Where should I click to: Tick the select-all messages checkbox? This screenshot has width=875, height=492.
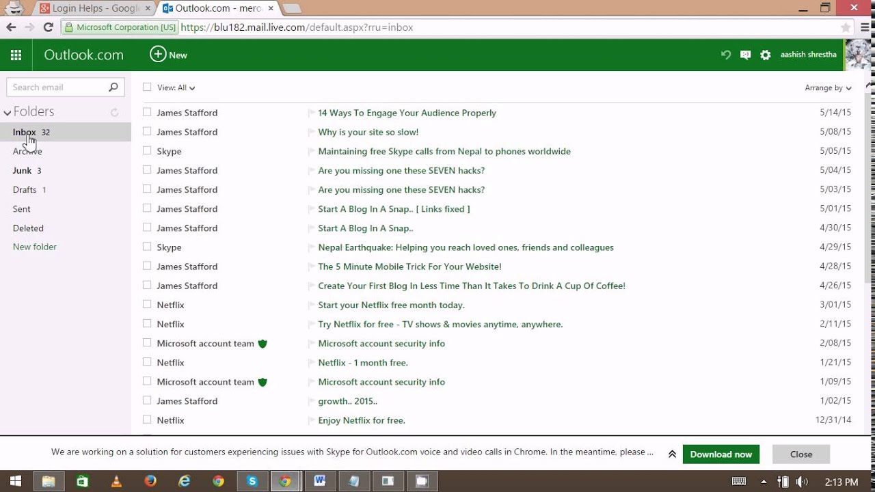(147, 87)
